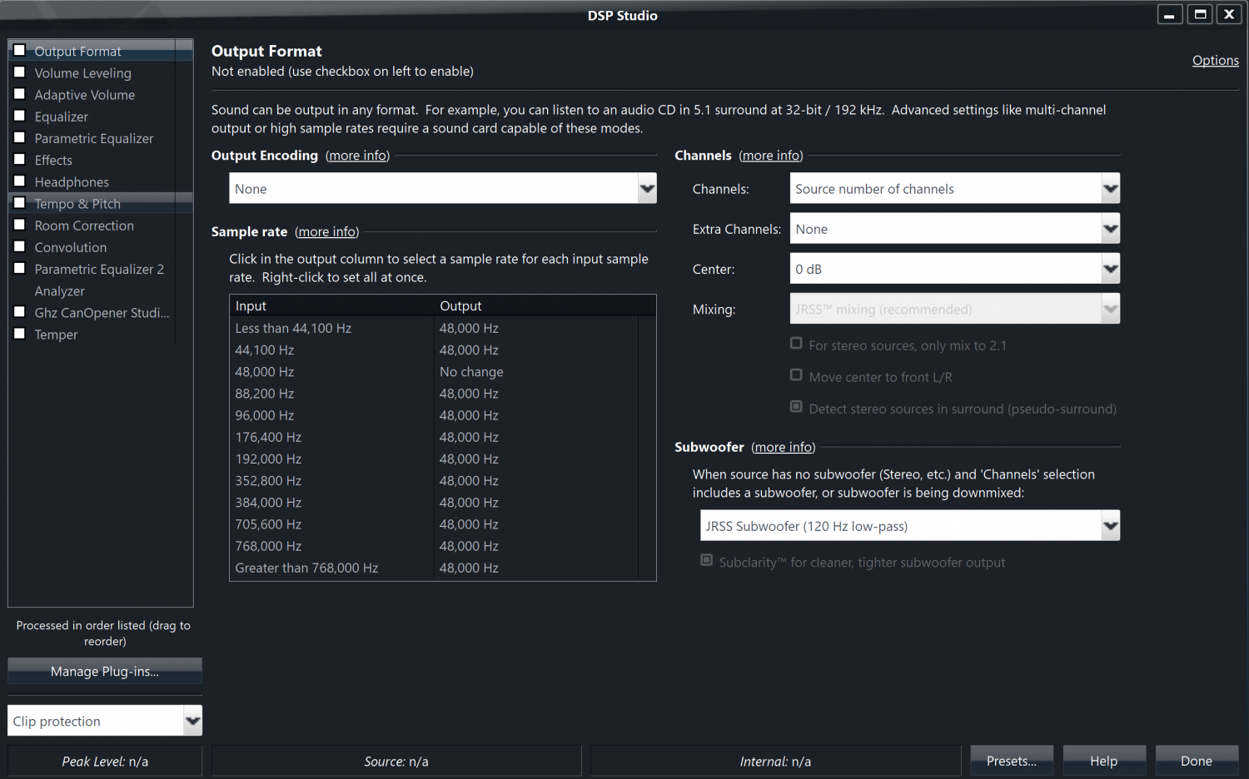
Task: Enable the Ghz CanOpener Studio checkbox
Action: 20,312
